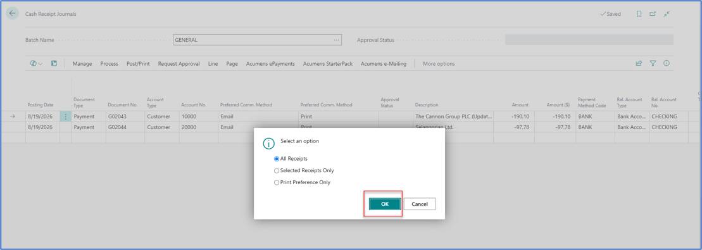Click the Approval Status field
This screenshot has height=250, width=702.
589,40
